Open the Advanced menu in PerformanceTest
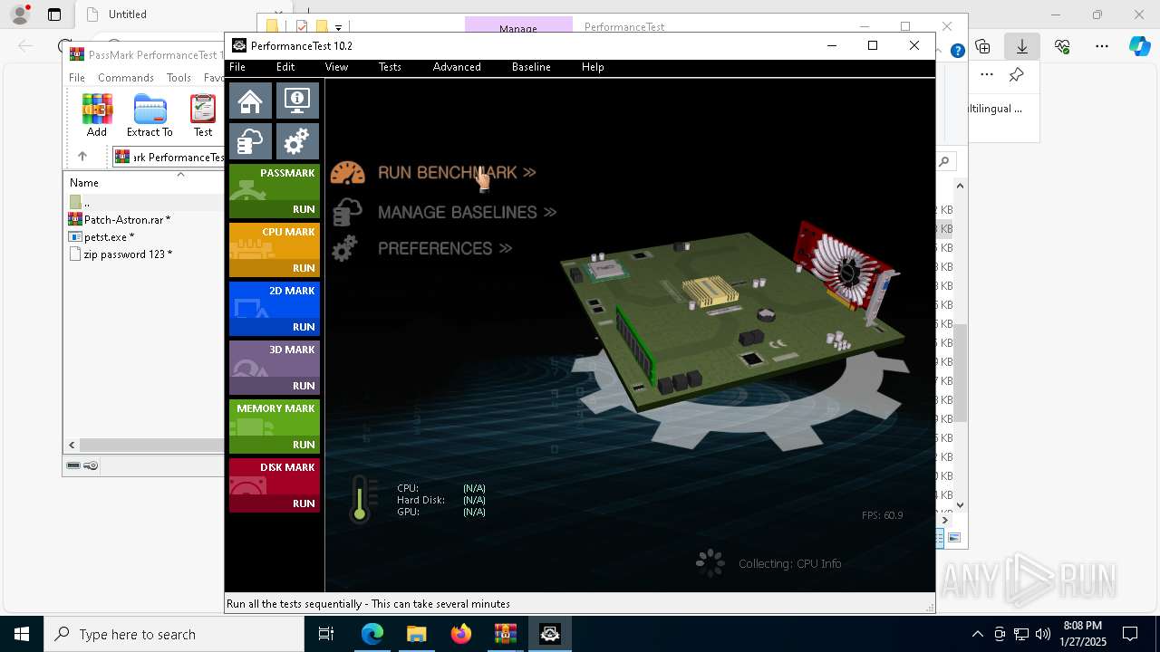The width and height of the screenshot is (1160, 652). coord(457,67)
